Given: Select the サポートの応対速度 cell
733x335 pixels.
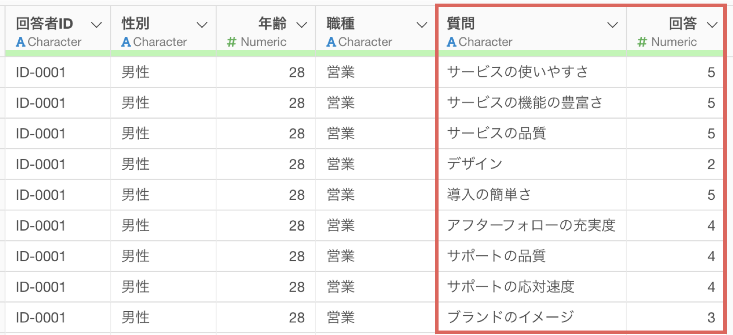Looking at the screenshot, I should tap(533, 287).
